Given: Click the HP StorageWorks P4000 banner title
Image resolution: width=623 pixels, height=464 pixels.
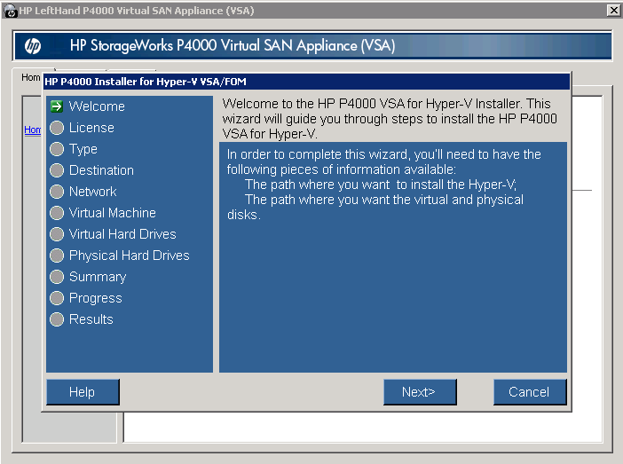Looking at the screenshot, I should coord(233,45).
